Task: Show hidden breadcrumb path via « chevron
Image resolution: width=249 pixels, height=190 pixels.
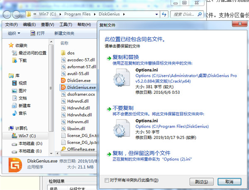Action: [34, 14]
